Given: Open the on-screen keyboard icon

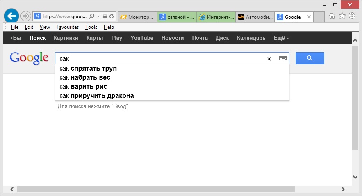Looking at the screenshot, I should pyautogui.click(x=282, y=58).
